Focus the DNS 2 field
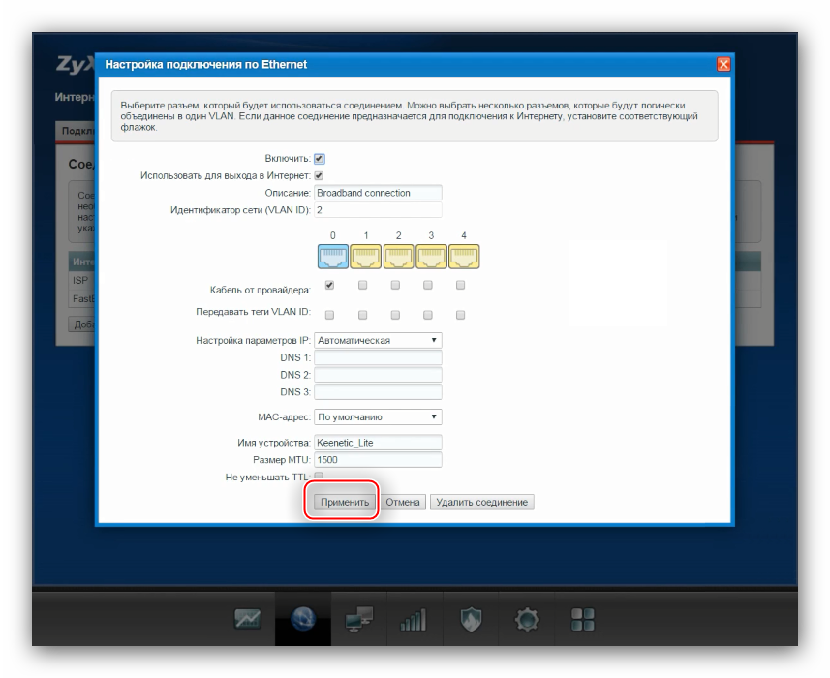The width and height of the screenshot is (830, 678). pos(378,375)
